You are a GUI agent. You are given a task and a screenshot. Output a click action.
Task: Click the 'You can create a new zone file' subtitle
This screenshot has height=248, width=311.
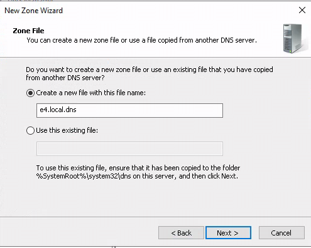point(141,40)
